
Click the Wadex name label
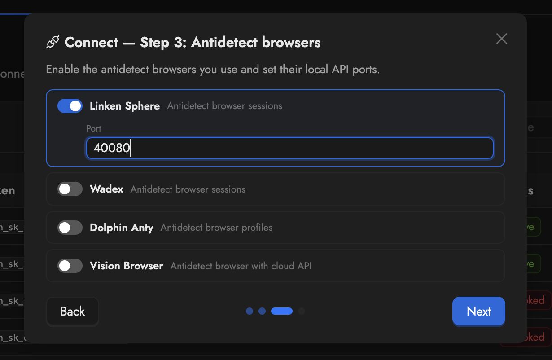coord(106,189)
